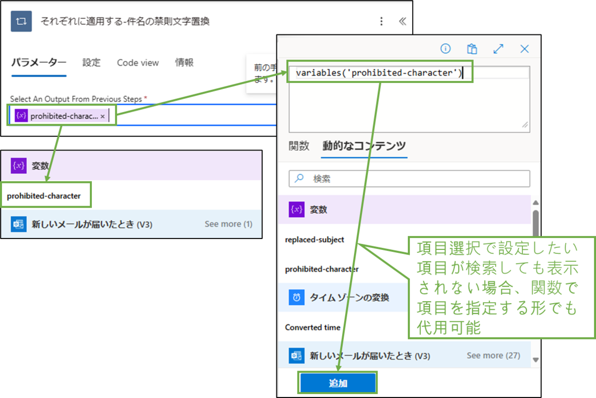Select the 動的なコンテンツ tab
The width and height of the screenshot is (596, 398).
364,146
